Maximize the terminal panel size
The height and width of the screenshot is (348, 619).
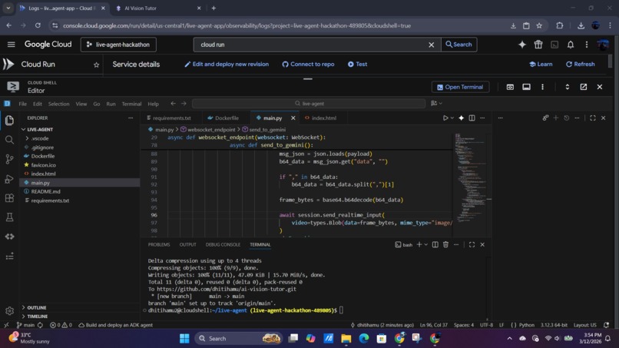[472, 244]
